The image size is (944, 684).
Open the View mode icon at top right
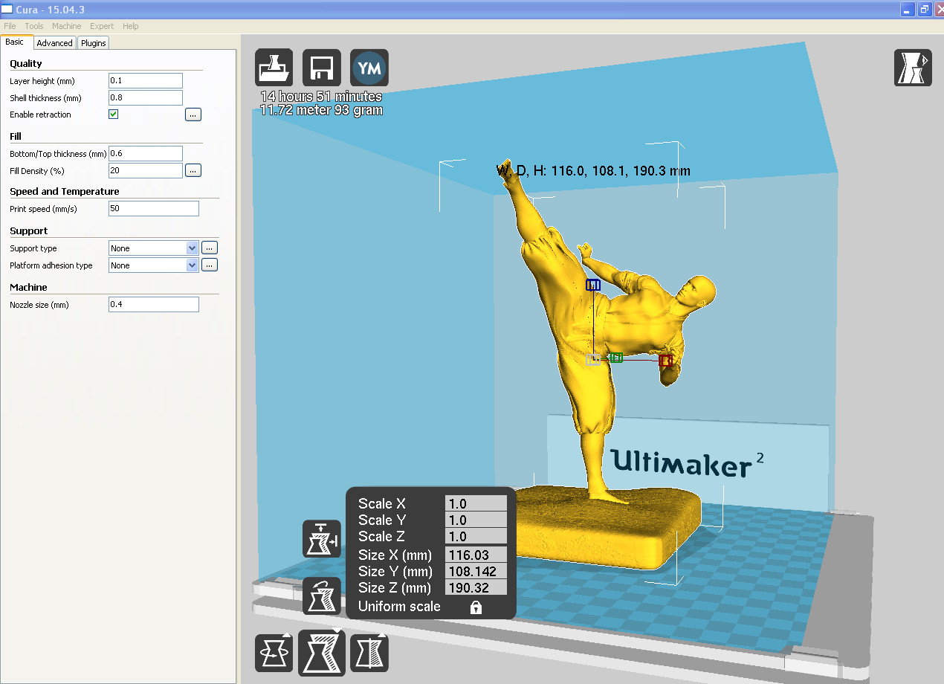tap(913, 68)
